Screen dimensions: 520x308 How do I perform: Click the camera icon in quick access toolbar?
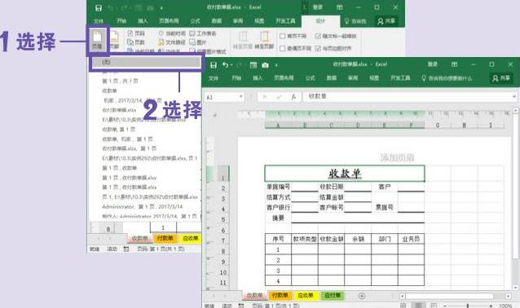(x=265, y=65)
